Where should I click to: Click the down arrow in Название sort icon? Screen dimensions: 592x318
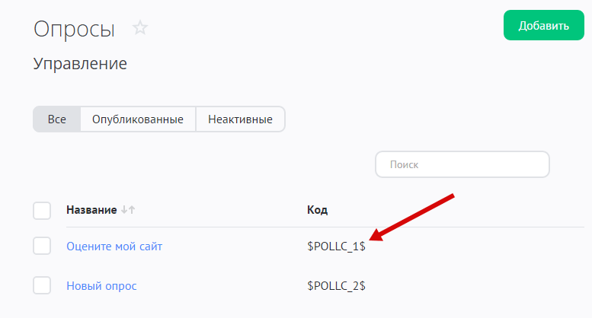click(125, 210)
